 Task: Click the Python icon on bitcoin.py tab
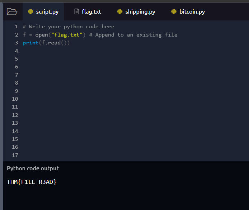(x=174, y=11)
